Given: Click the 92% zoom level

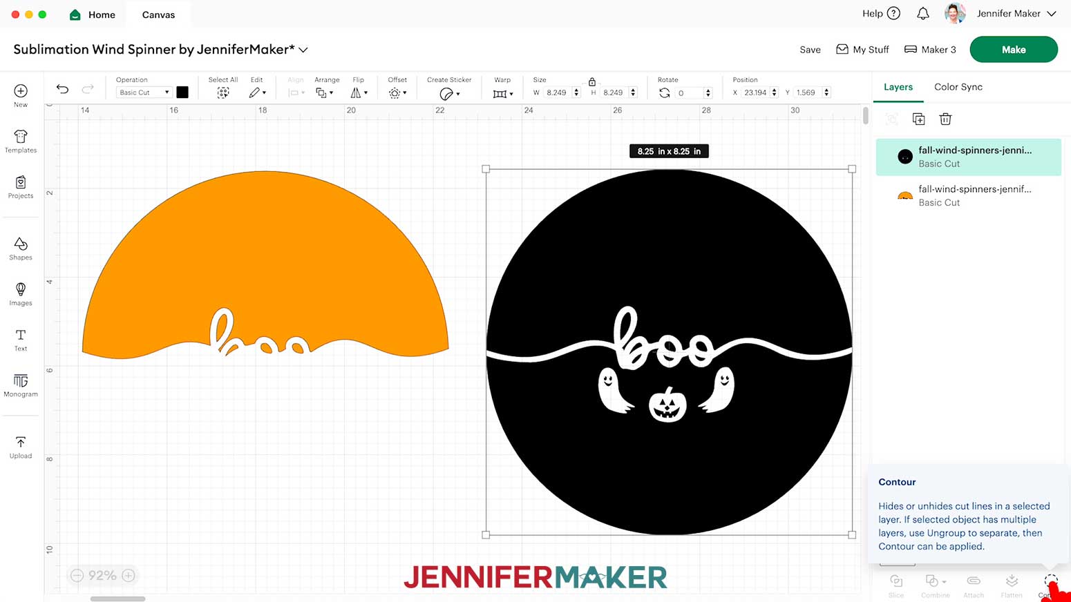Looking at the screenshot, I should point(102,575).
